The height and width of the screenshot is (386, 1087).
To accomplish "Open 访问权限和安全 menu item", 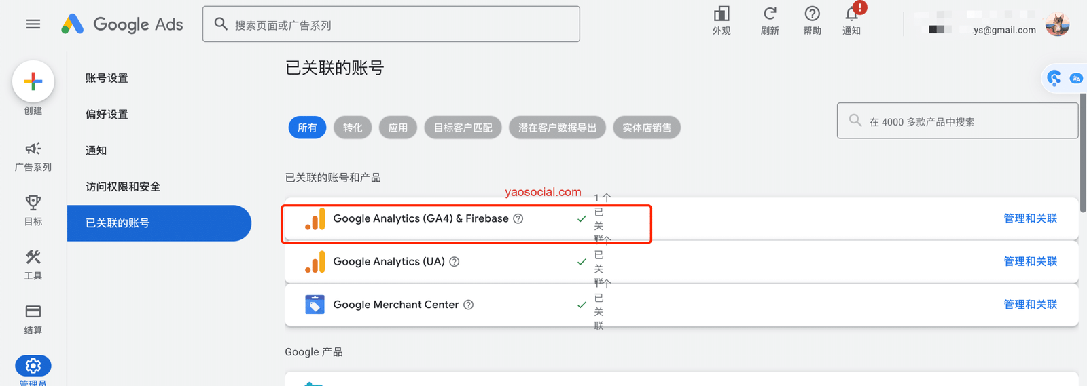I will (123, 187).
